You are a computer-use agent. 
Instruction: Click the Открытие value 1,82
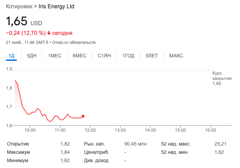(x=65, y=144)
